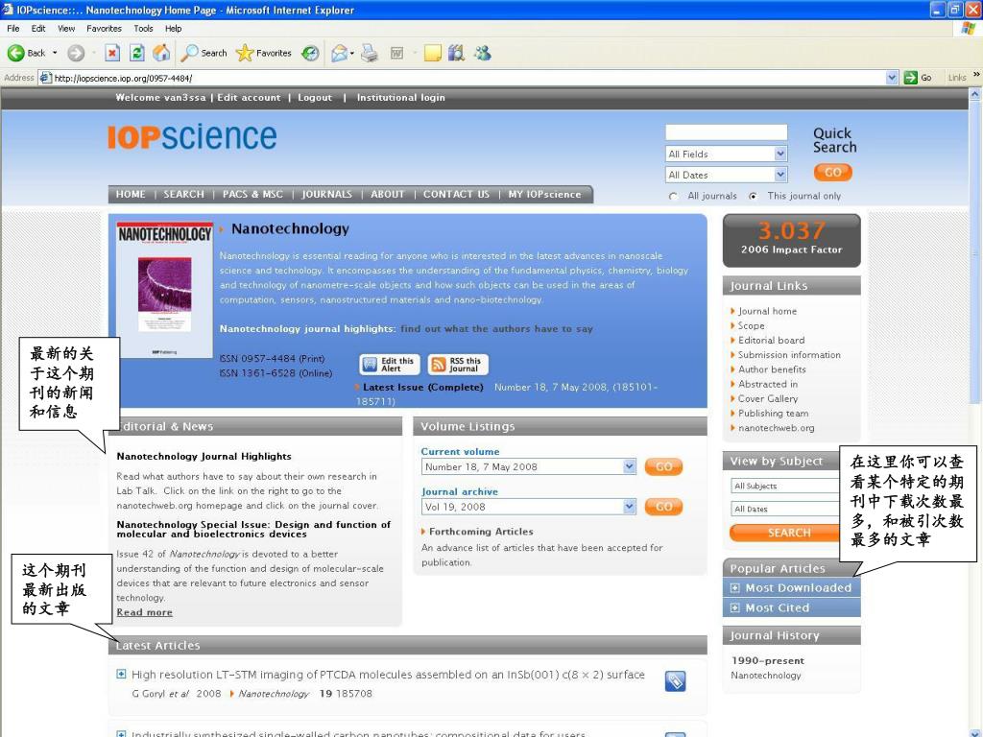Open the Cover Gallery link
The height and width of the screenshot is (737, 983).
[x=767, y=398]
